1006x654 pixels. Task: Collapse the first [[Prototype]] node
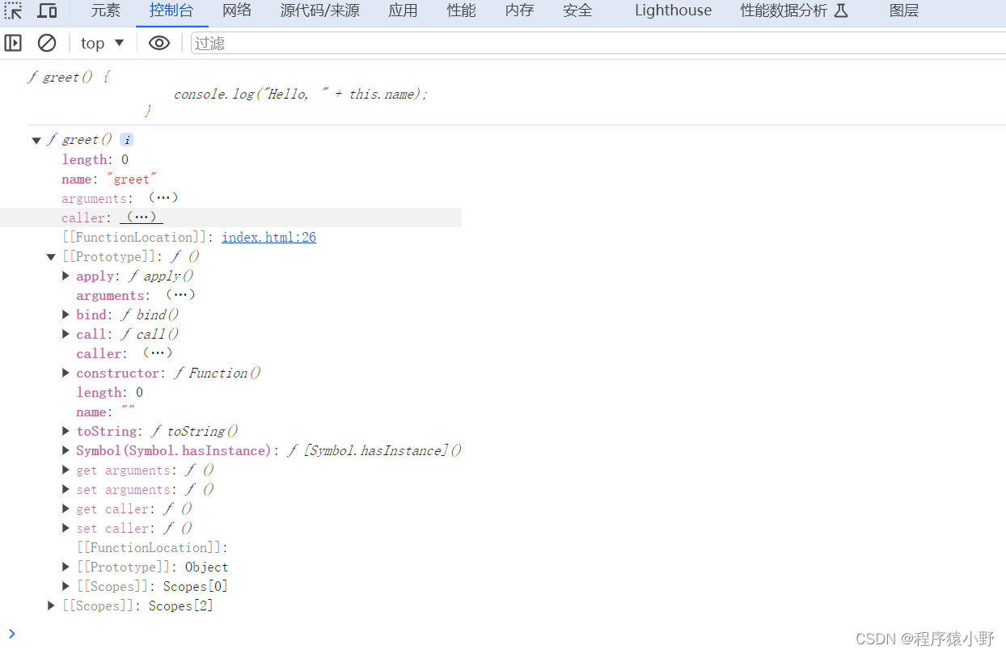pyautogui.click(x=51, y=257)
